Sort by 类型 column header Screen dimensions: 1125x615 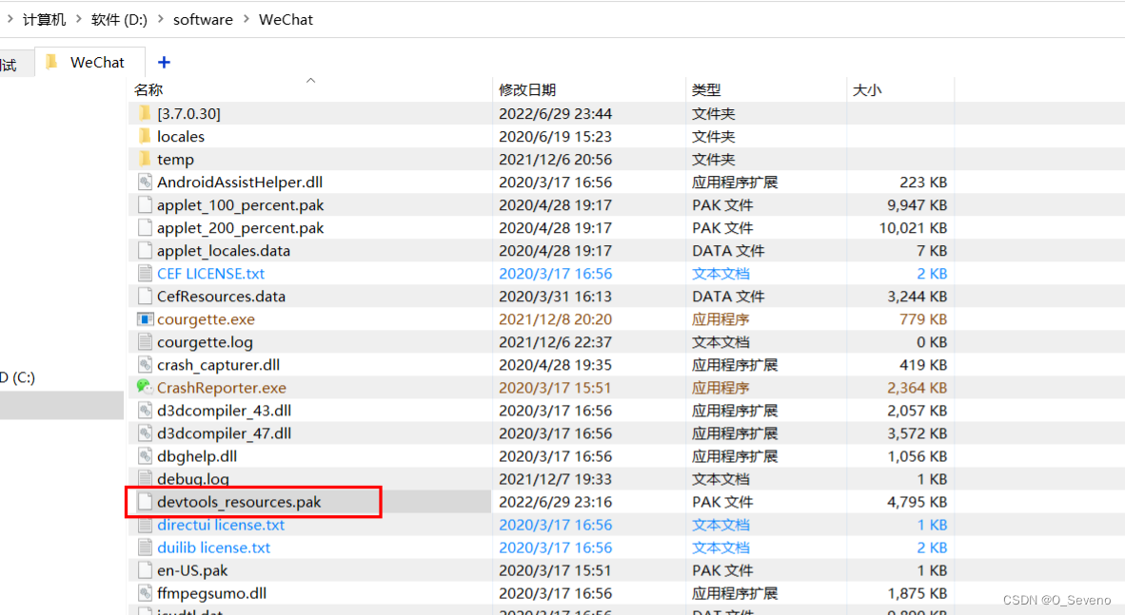coord(706,89)
